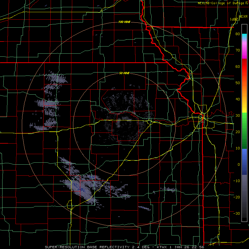Viewport: 249px width, 249px height.
Task: Click the 80 value on the dBZ scale
Action: (238, 34)
